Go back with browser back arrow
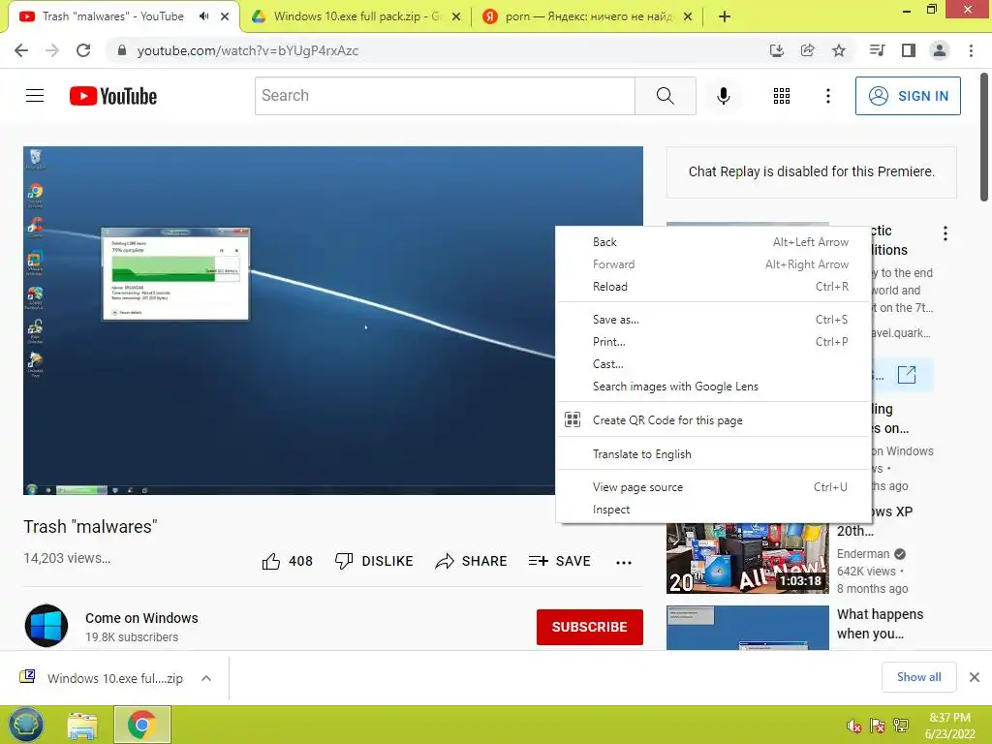Screen dimensions: 992x744 21,50
